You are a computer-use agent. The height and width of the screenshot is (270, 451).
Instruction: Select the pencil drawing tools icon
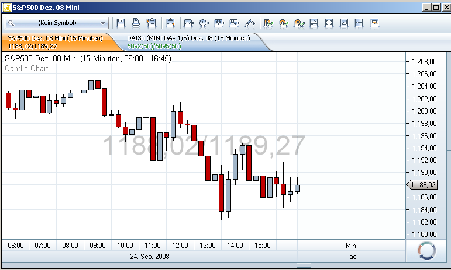[250, 23]
